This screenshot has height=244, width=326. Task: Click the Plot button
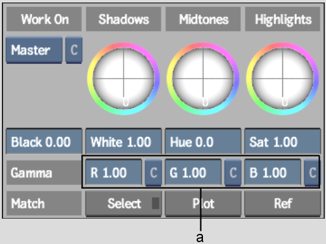(x=203, y=203)
